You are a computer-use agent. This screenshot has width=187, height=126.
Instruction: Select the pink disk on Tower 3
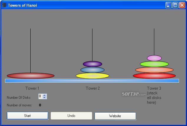coord(154,58)
